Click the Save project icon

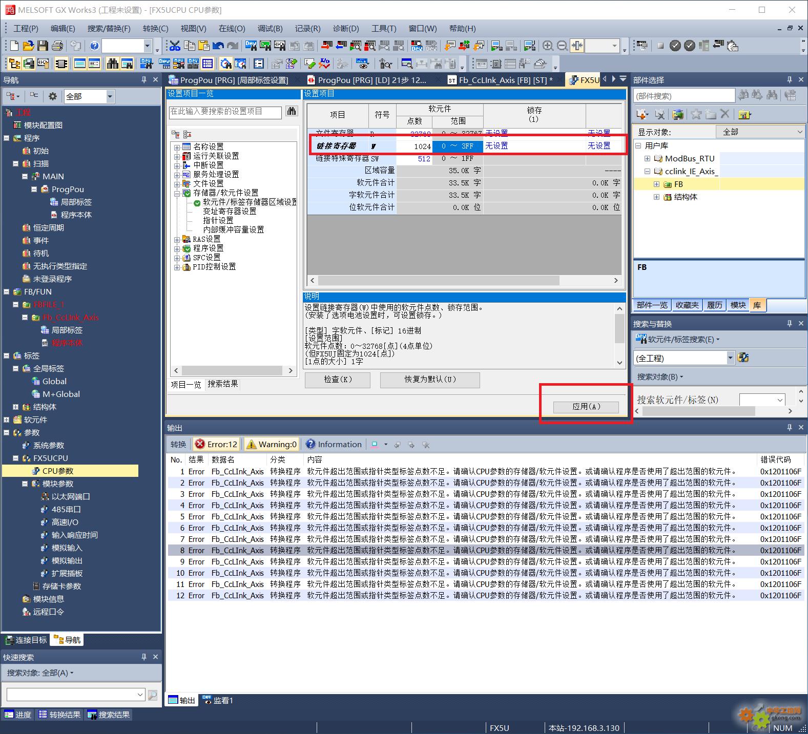pyautogui.click(x=43, y=46)
